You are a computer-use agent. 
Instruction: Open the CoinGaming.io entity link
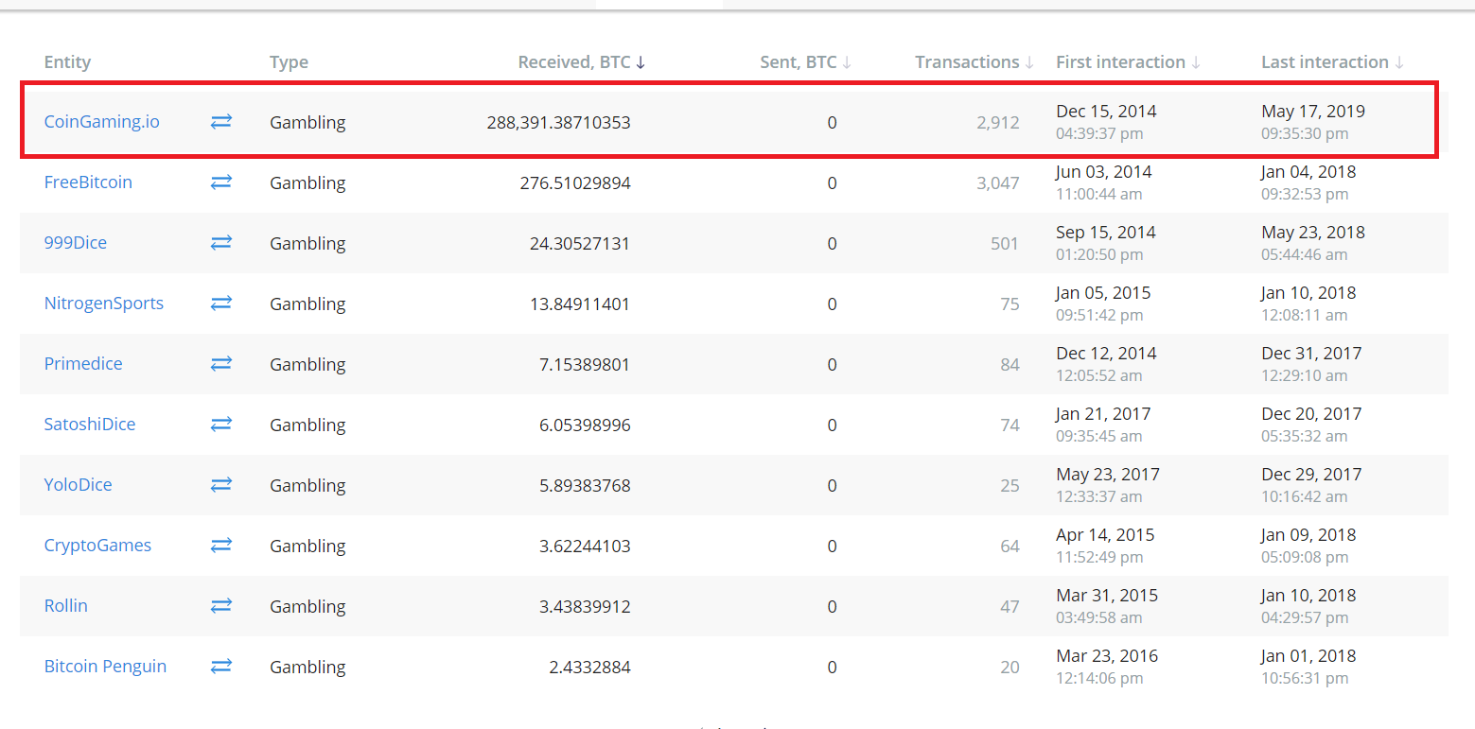point(102,122)
